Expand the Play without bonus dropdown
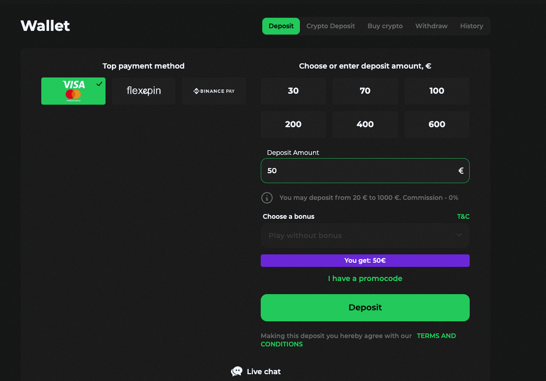This screenshot has width=546, height=381. [x=365, y=236]
